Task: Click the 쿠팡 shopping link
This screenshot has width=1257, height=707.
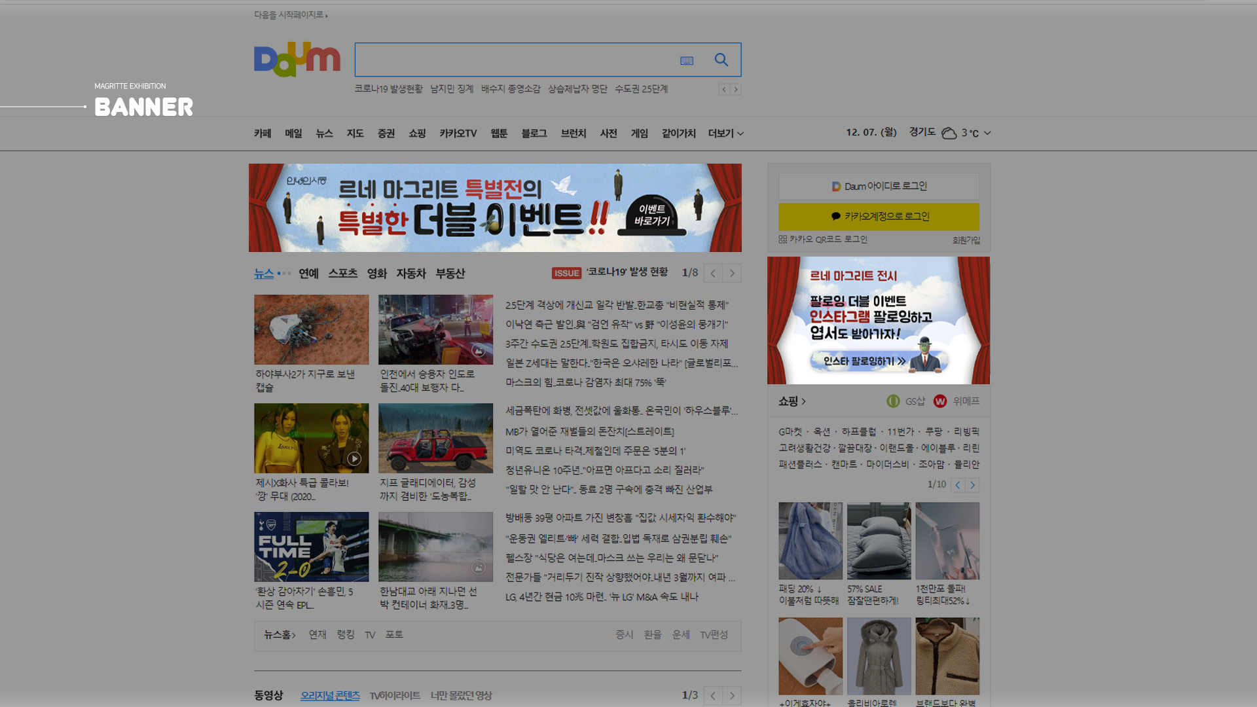Action: click(934, 432)
